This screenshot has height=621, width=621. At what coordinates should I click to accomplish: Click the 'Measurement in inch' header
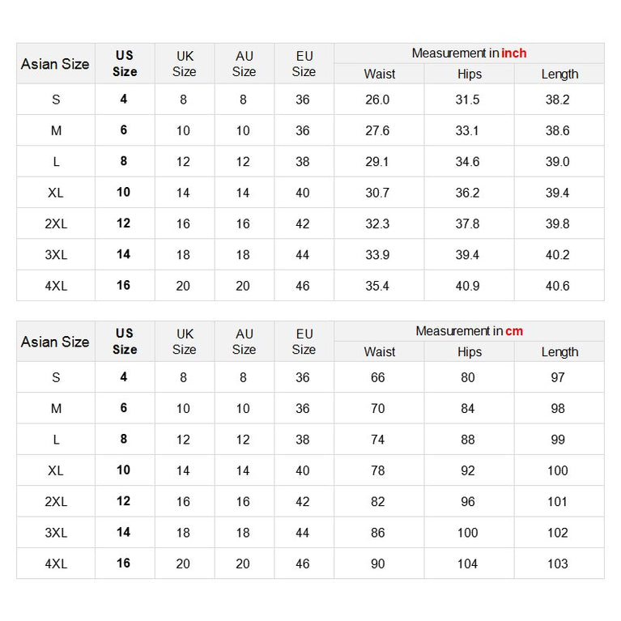point(469,53)
